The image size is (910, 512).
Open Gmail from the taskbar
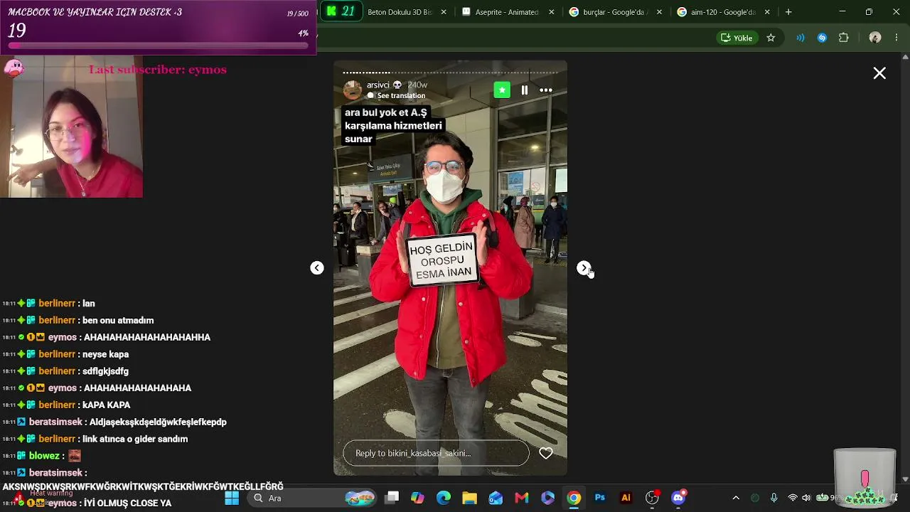coord(522,498)
